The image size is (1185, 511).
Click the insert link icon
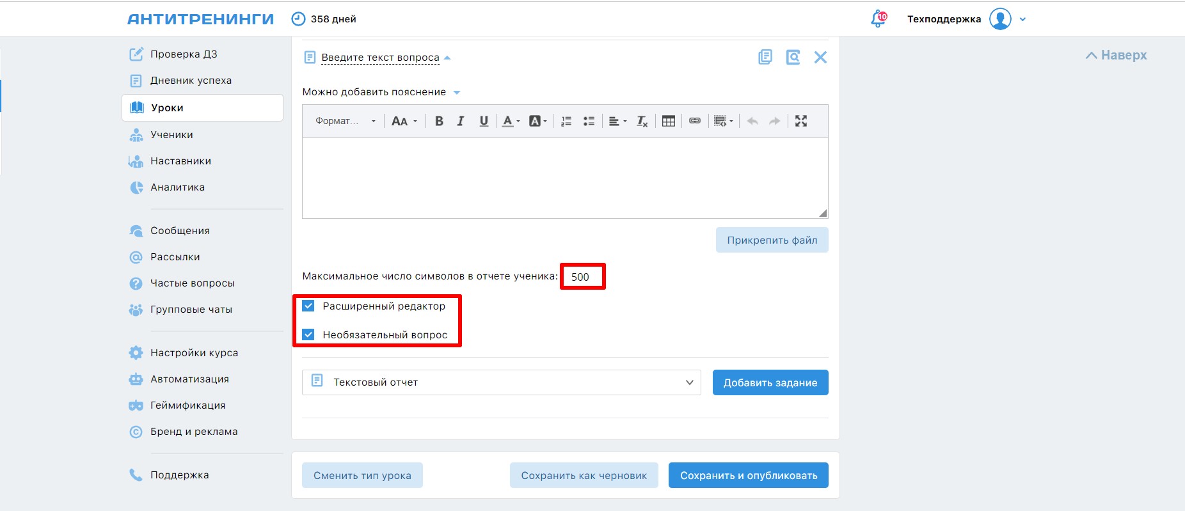pos(694,121)
